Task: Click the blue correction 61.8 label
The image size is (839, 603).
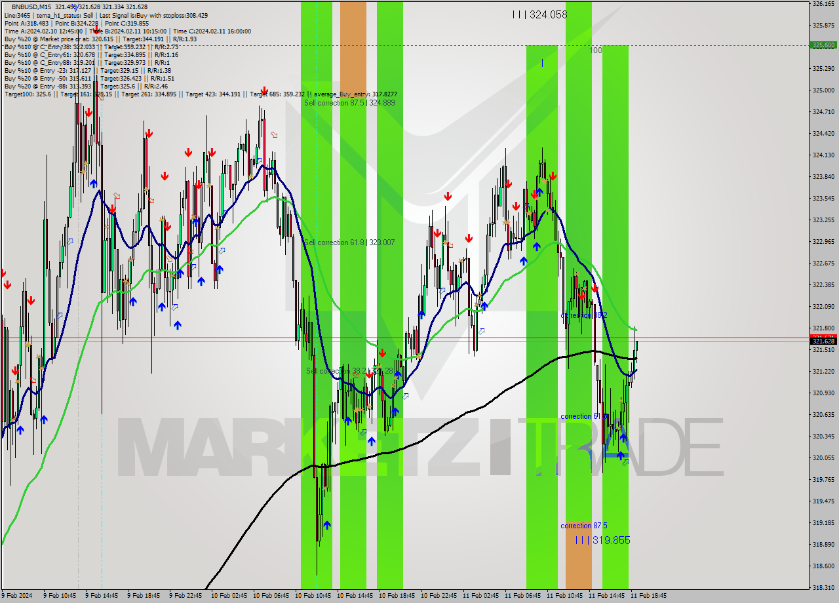Action: 584,416
